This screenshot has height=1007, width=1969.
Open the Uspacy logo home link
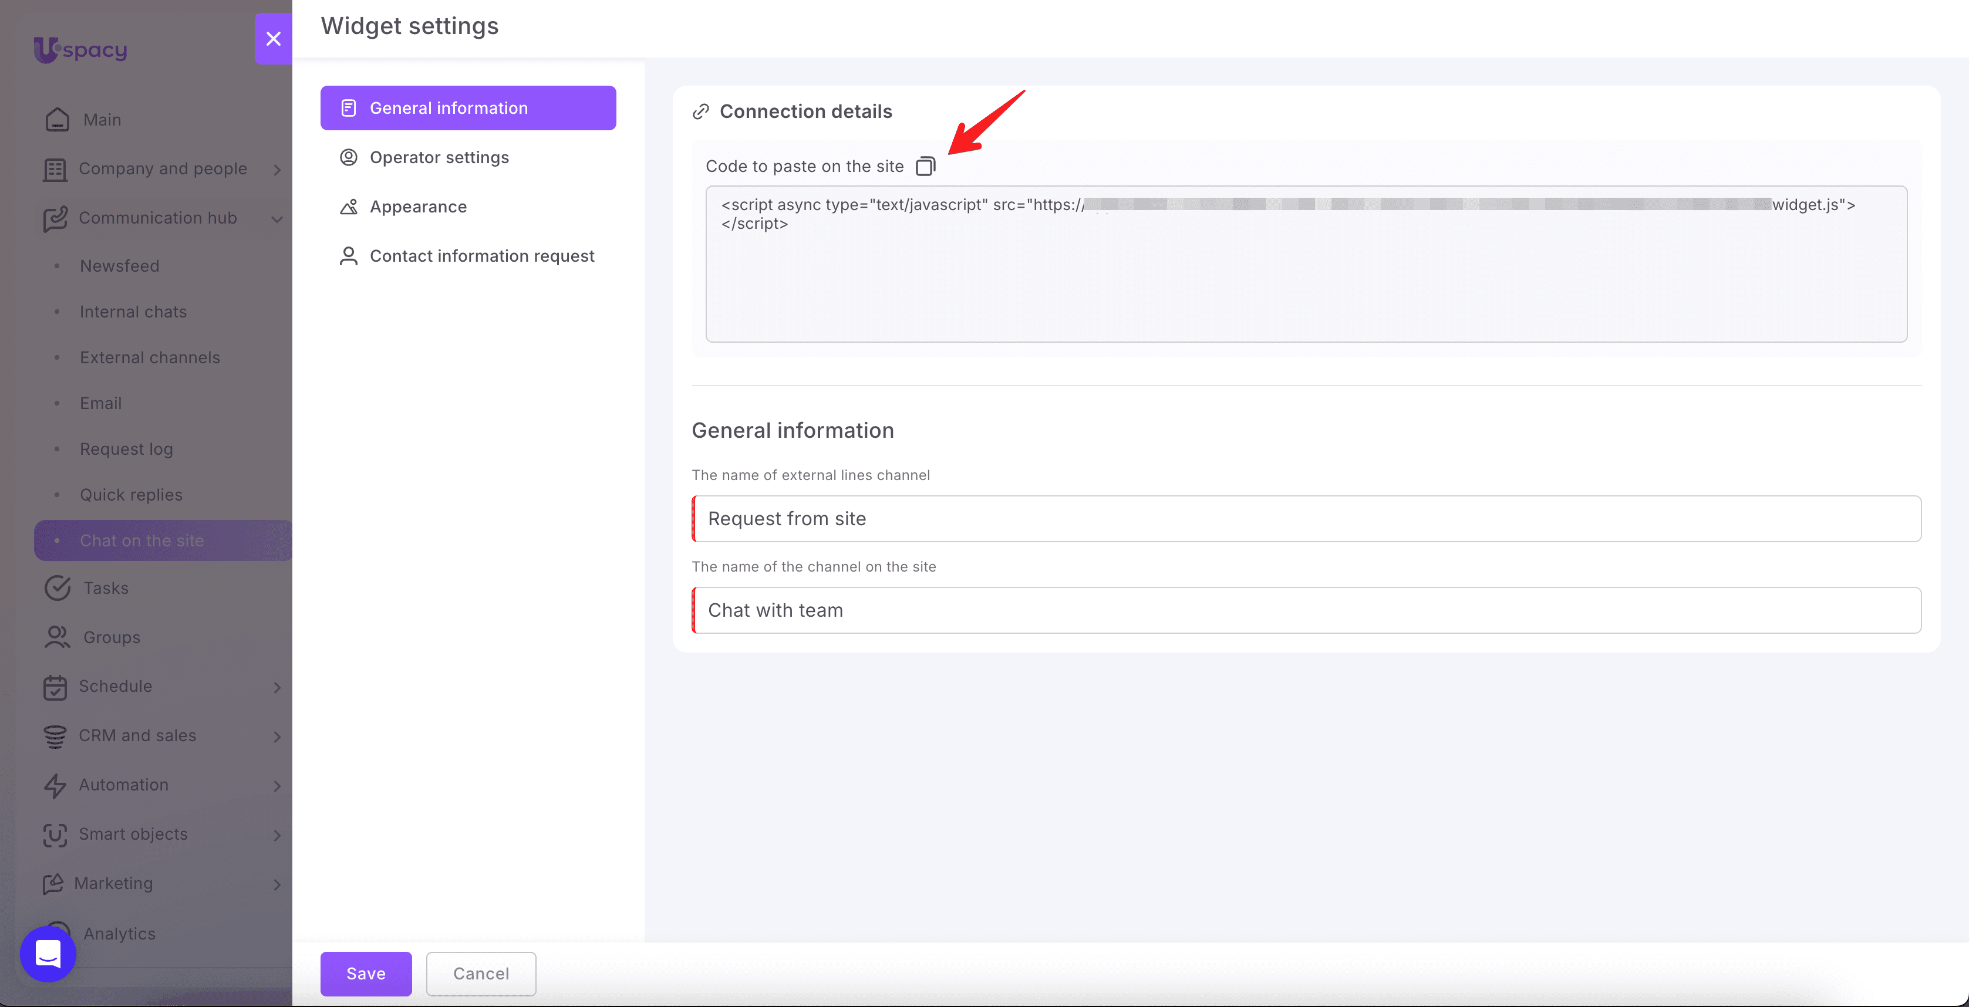point(80,50)
